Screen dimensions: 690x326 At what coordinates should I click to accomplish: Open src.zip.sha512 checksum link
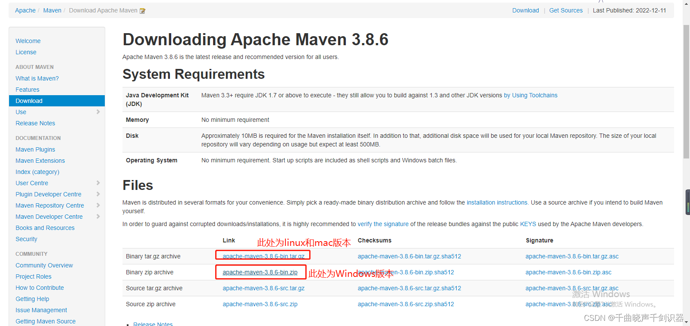406,304
